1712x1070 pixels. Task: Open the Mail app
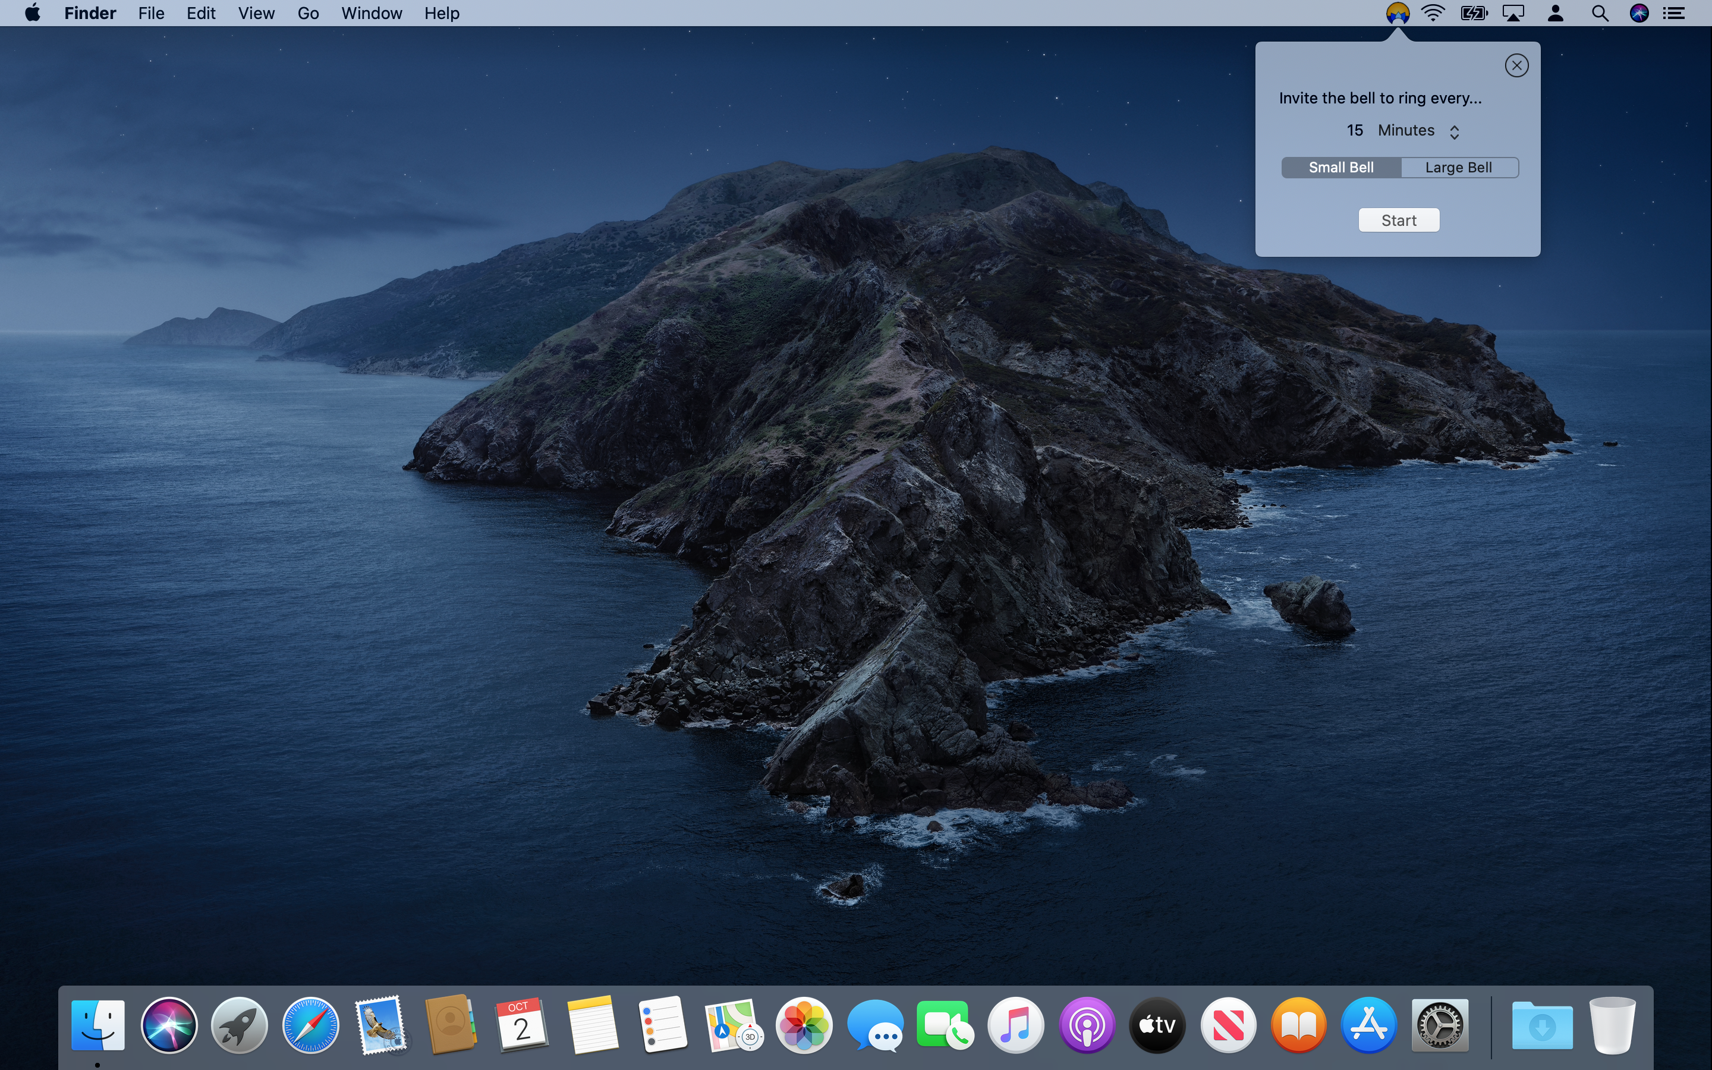(x=380, y=1024)
